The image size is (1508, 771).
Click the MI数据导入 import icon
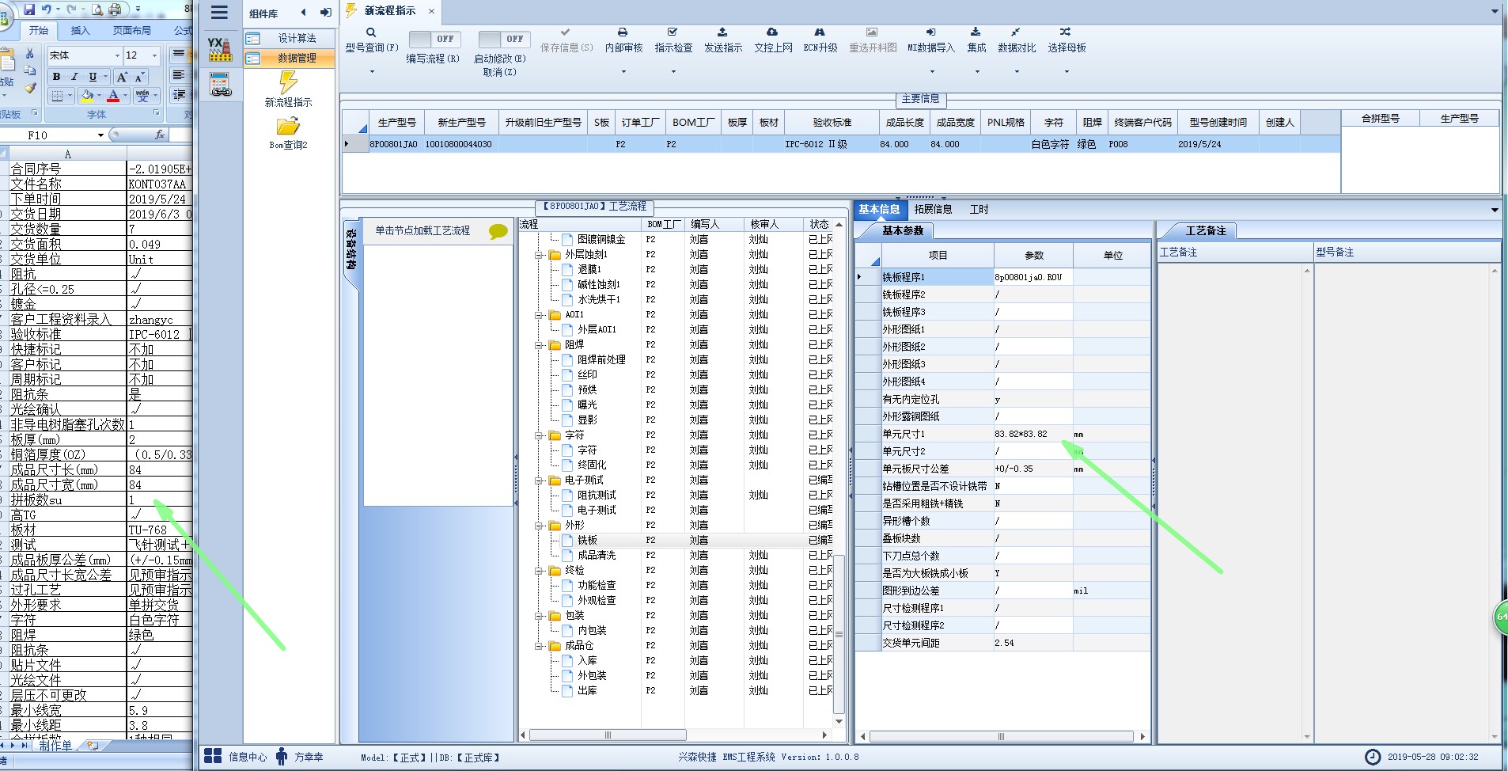coord(931,32)
